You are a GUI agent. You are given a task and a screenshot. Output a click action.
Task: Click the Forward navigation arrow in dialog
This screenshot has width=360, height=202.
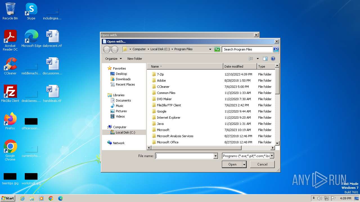pyautogui.click(x=114, y=49)
